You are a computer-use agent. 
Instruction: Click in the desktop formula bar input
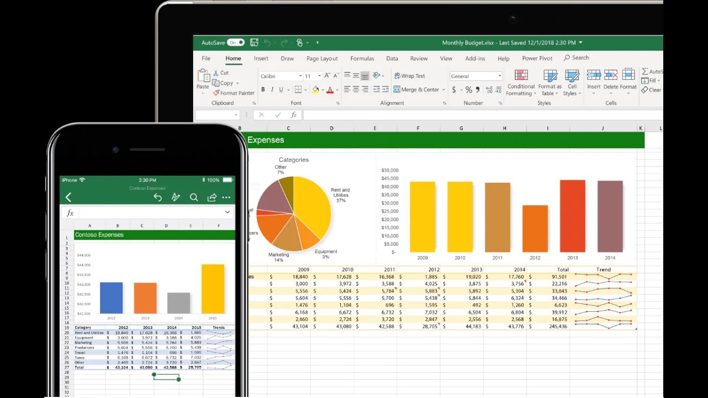(482, 115)
